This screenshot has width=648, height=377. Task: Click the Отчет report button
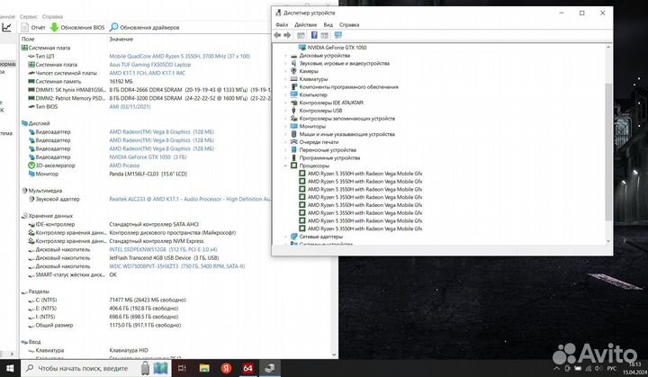click(33, 27)
